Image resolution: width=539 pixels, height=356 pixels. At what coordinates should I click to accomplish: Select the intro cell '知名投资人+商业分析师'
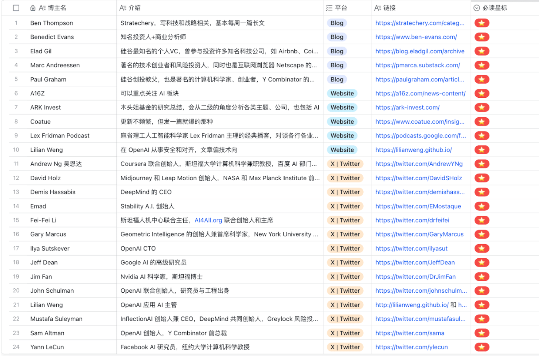(220, 37)
